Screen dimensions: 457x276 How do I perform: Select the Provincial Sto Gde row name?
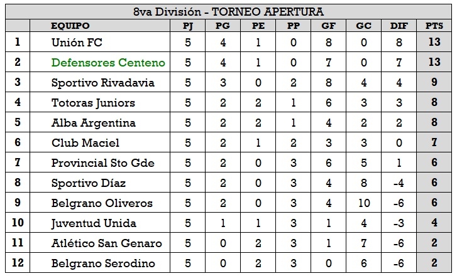coord(102,163)
